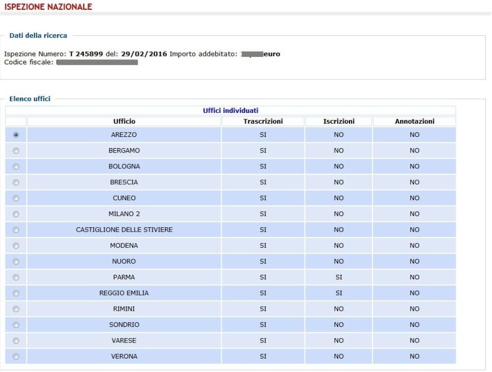Select the RIMINI radio button
The width and height of the screenshot is (492, 372).
16,309
